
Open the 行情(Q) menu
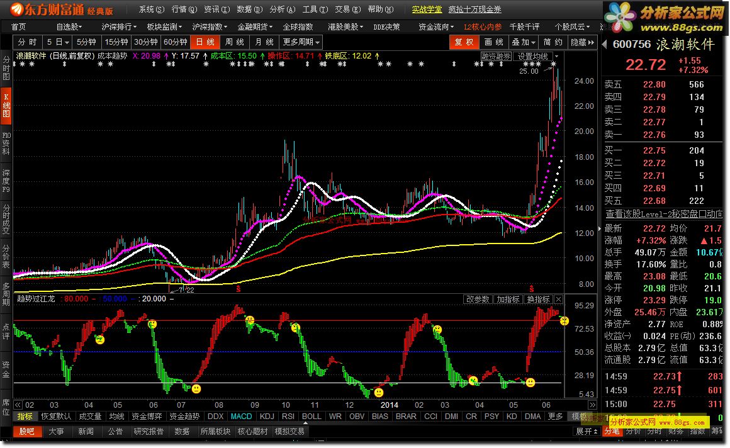coord(184,9)
